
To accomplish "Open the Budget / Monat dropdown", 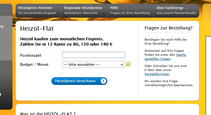I will point(93,64).
